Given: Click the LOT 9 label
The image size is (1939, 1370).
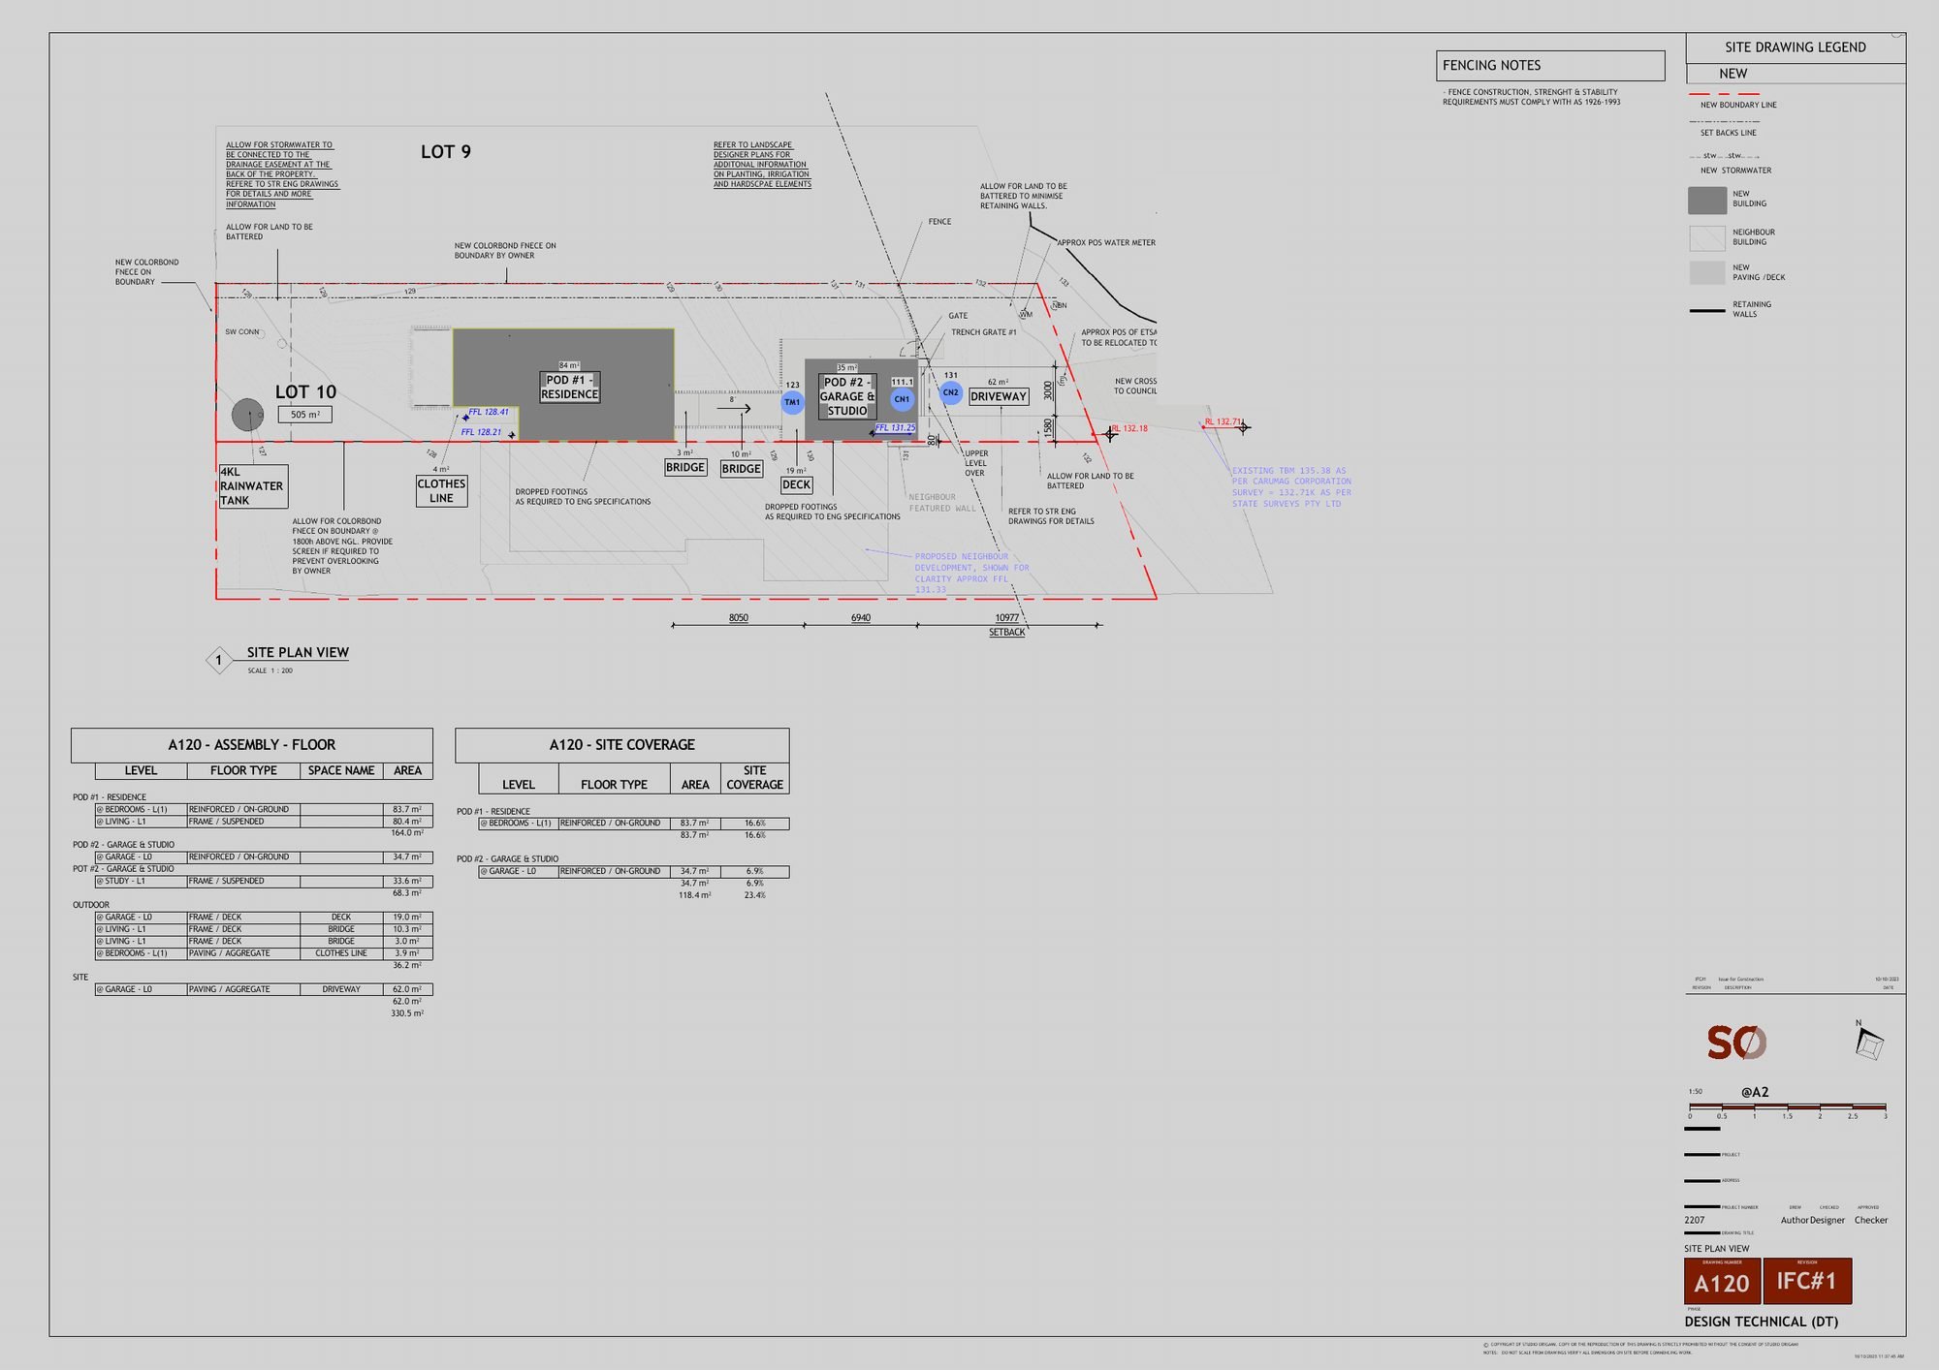Looking at the screenshot, I should pos(446,152).
